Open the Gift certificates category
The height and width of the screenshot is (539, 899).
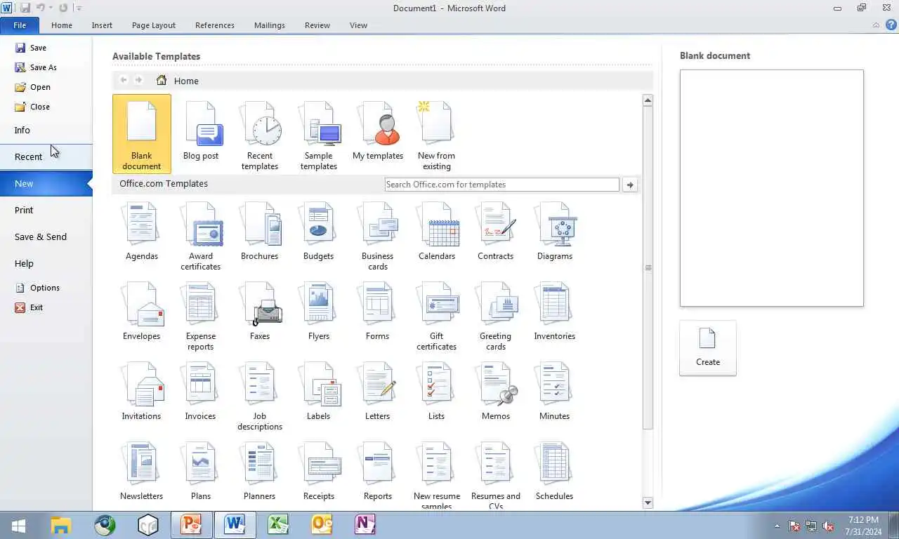click(437, 317)
